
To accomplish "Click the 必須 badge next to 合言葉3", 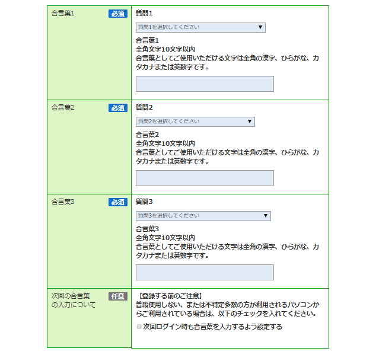I will 118,202.
